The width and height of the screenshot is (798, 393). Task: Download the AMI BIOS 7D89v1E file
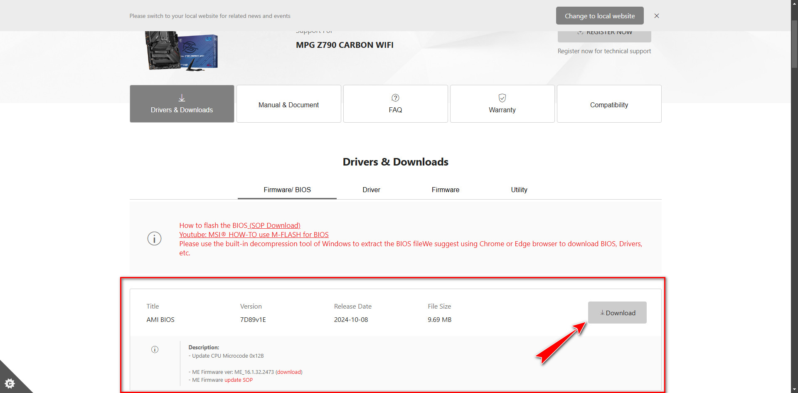click(x=617, y=313)
